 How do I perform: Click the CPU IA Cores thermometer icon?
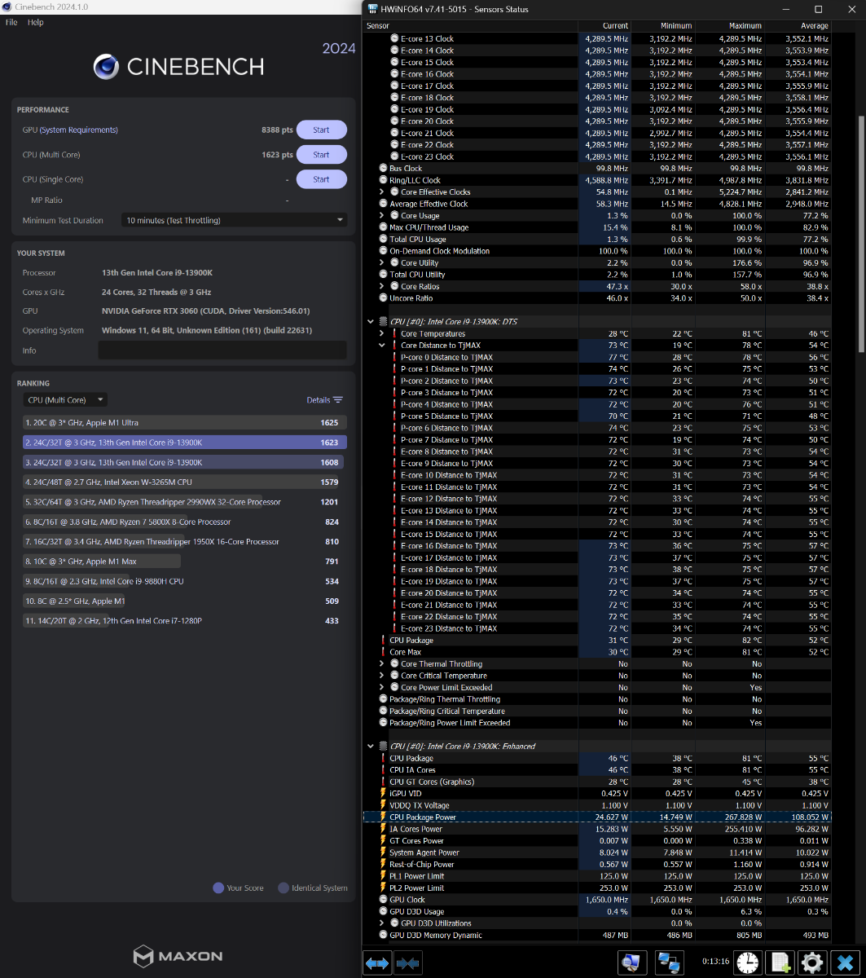pos(383,770)
